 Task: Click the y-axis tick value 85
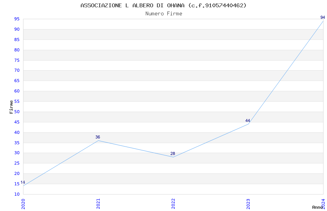coord(17,40)
